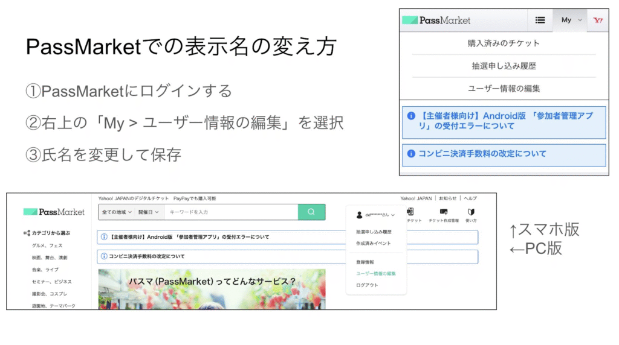The image size is (619, 345).
Task: Open the パスマ service introduction banner
Action: tap(212, 288)
